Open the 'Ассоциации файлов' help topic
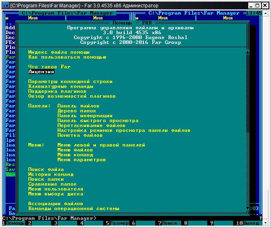 pyautogui.click(x=56, y=204)
